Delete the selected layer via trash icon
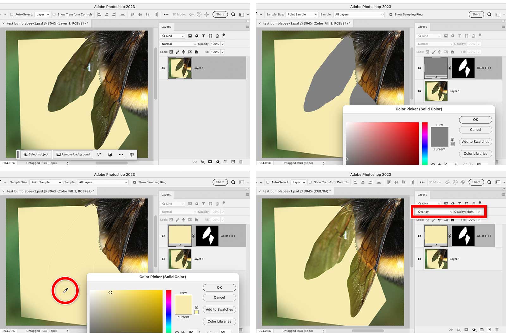Viewport: 506px width, 336px height. 241,162
